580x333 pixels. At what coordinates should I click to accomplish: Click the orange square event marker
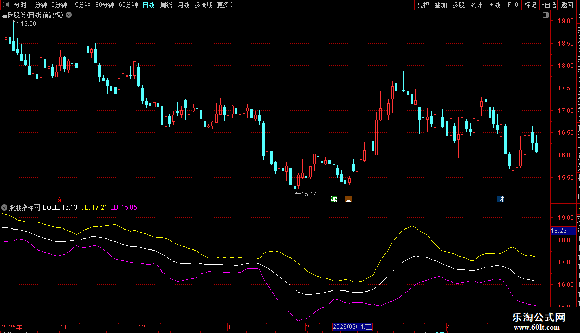(x=349, y=199)
